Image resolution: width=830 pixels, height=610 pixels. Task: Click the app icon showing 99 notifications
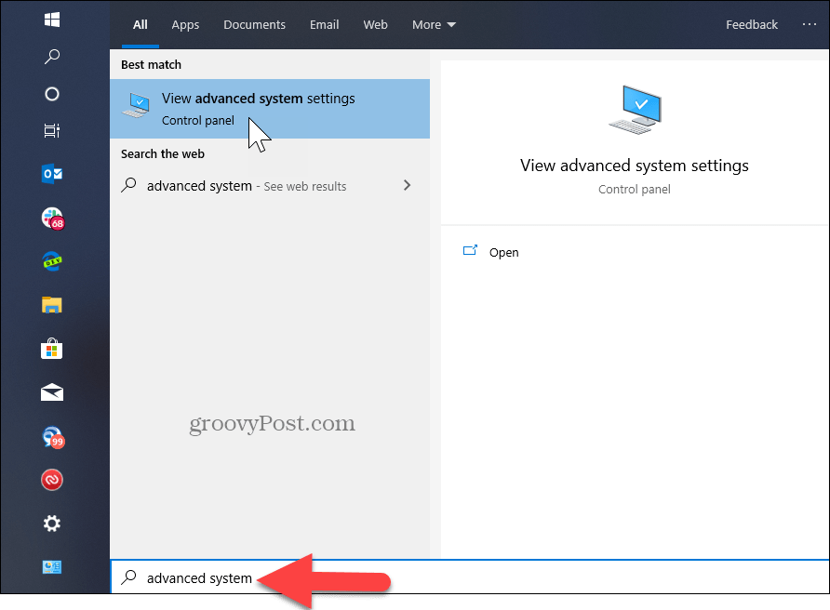pos(52,436)
